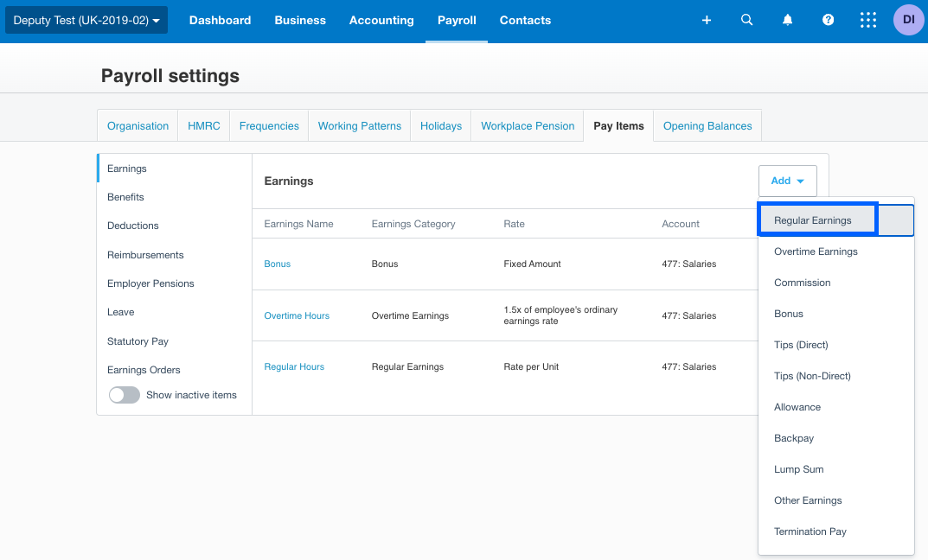Switch to the Frequencies tab

point(269,126)
